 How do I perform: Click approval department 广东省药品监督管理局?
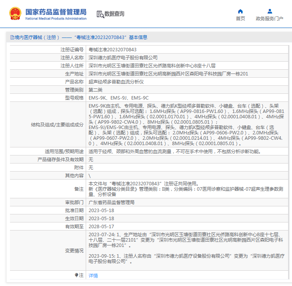[x=111, y=202]
